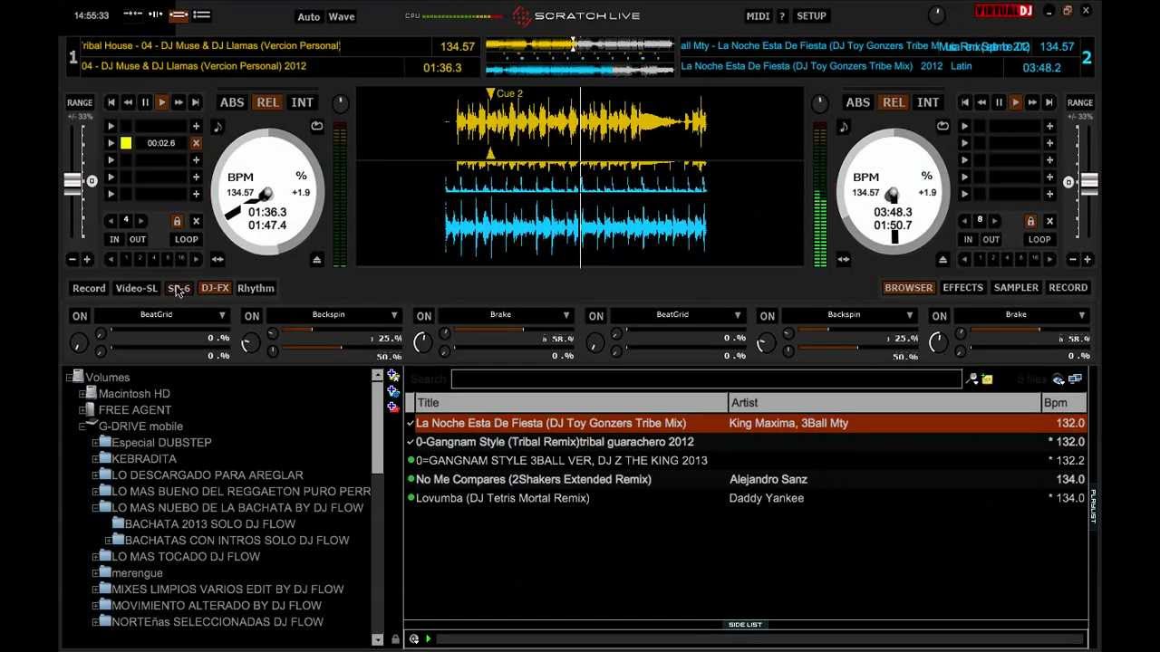Image resolution: width=1160 pixels, height=652 pixels.
Task: Turn ON the first Brake effect
Action: pyautogui.click(x=423, y=316)
